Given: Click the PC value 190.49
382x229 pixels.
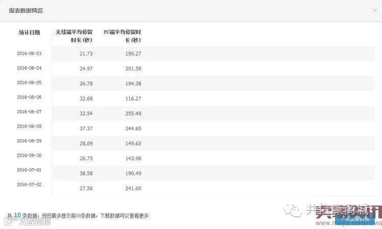Looking at the screenshot, I should (133, 173).
